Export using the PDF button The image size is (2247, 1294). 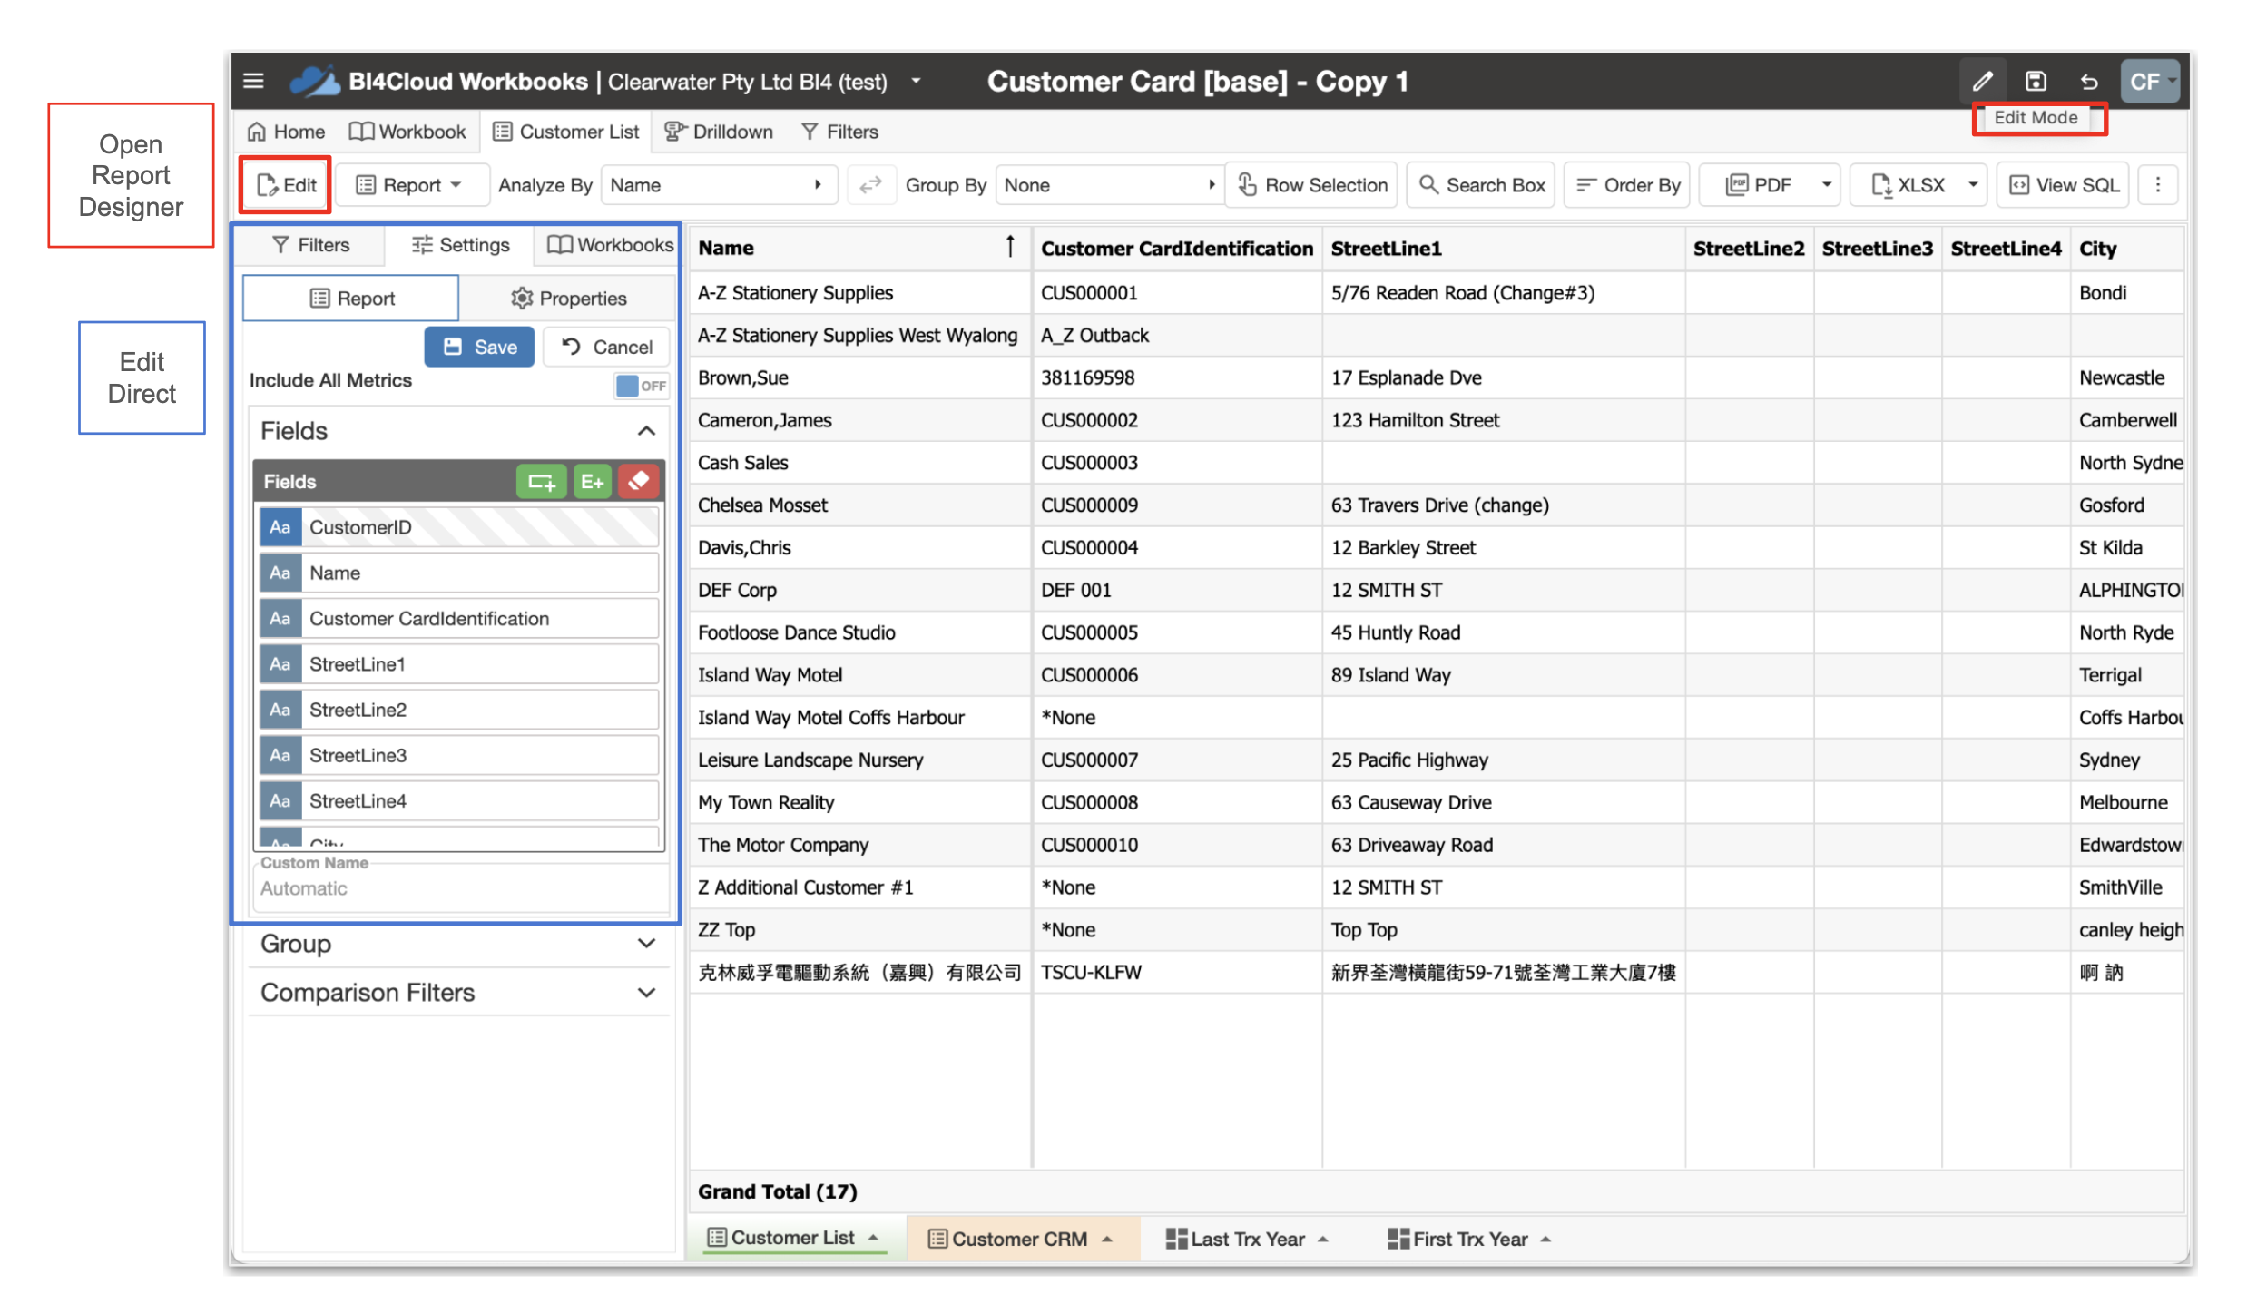tap(1759, 185)
